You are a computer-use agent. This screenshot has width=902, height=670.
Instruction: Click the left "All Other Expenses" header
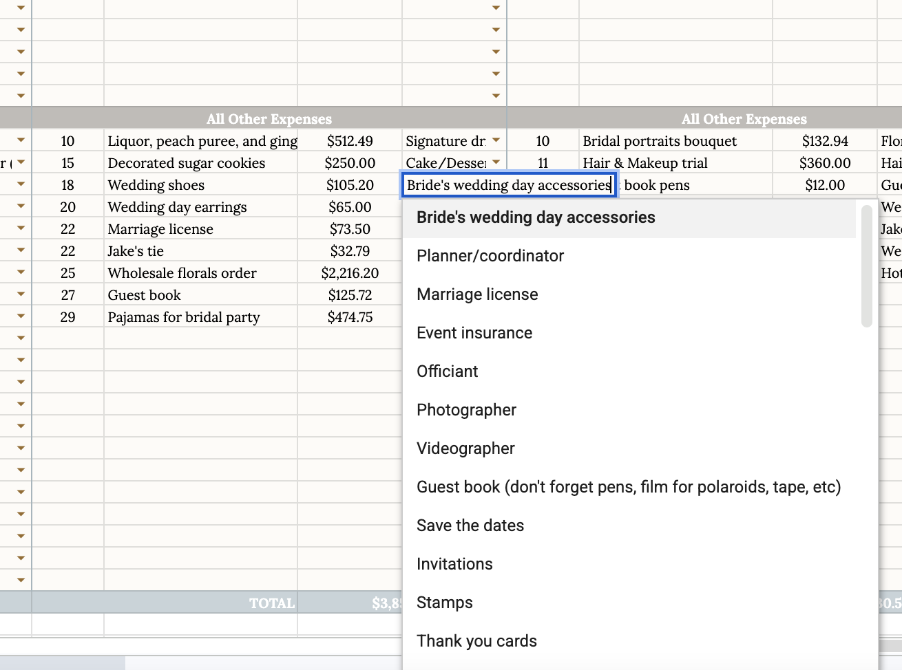tap(269, 118)
